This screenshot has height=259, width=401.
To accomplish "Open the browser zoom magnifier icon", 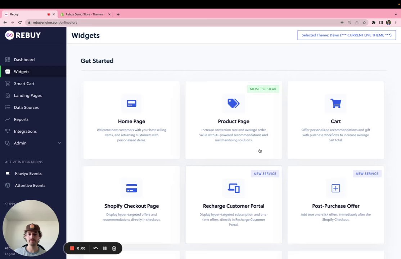I will coord(349,23).
